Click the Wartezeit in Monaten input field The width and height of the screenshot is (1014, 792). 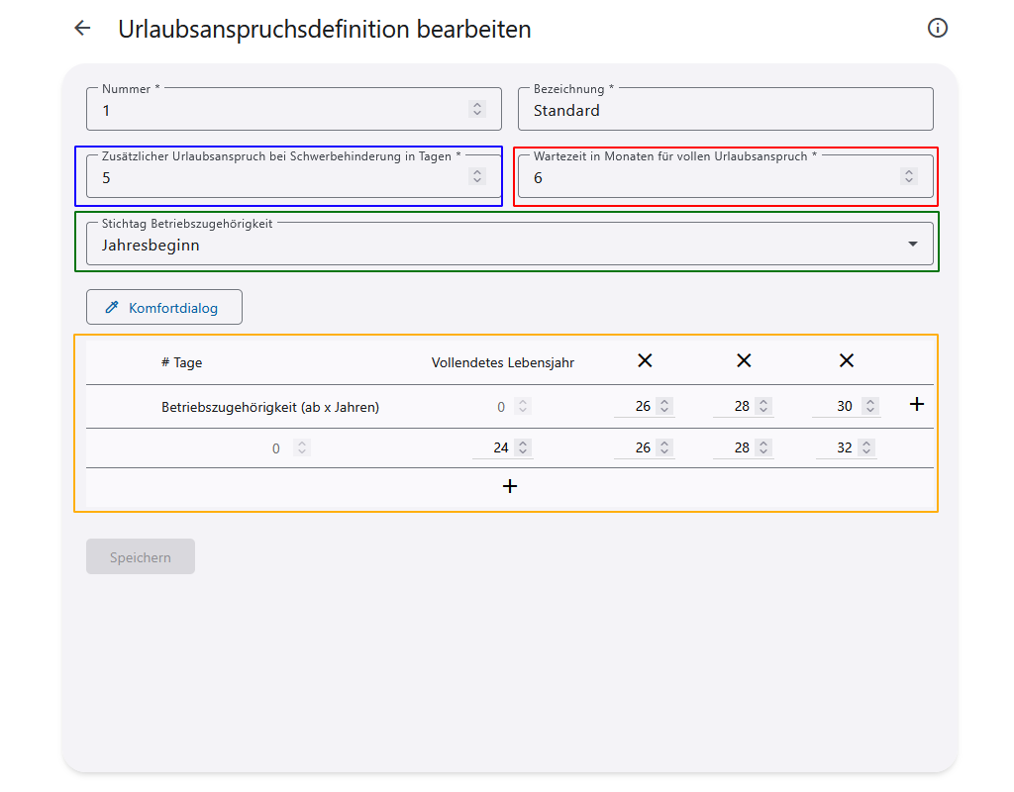[708, 178]
